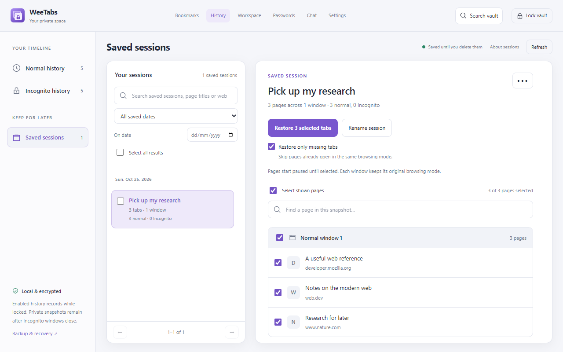
Task: Click the 1–1 of 1 pagination text
Action: 176,332
